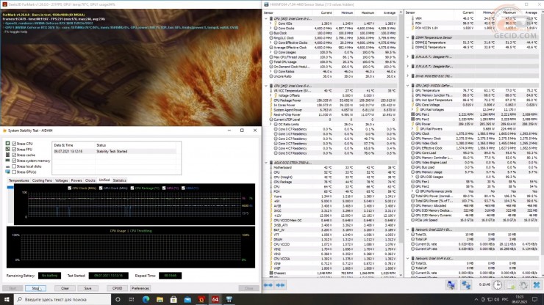
Task: Switch to Statistics tab
Action: (119, 180)
